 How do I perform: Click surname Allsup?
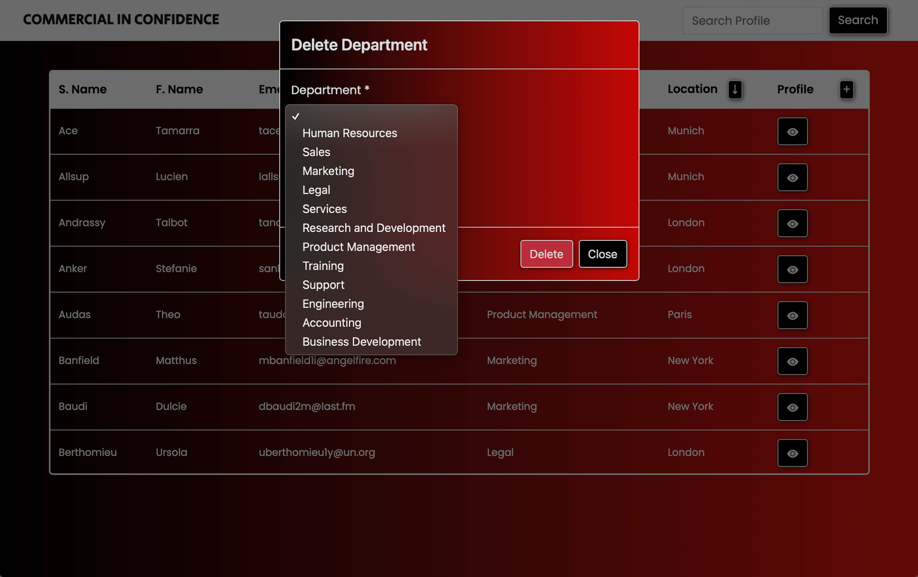tap(74, 177)
